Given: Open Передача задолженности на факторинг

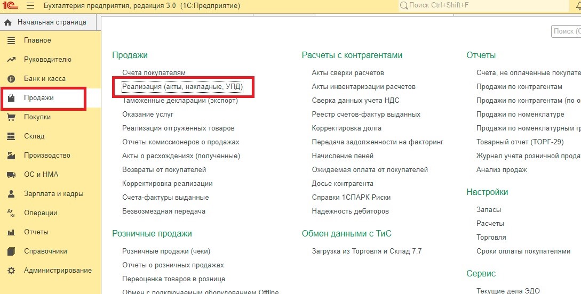Looking at the screenshot, I should pyautogui.click(x=378, y=142).
